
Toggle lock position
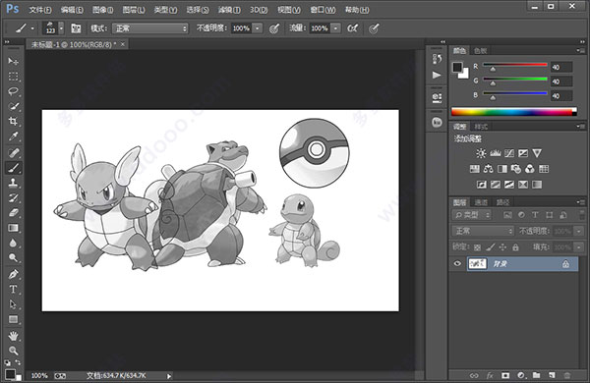coord(502,246)
